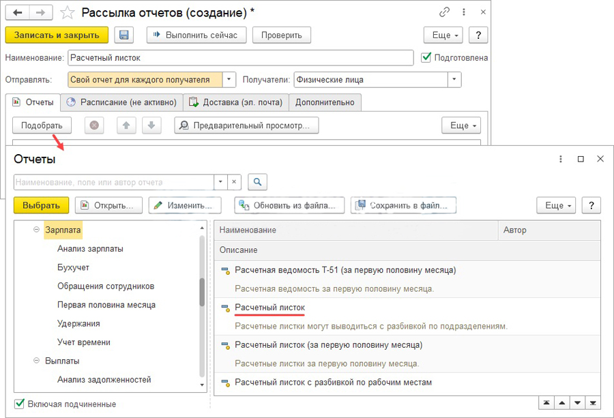Click the magnifier search icon in Отчеты
Image resolution: width=614 pixels, height=418 pixels.
coord(257,182)
